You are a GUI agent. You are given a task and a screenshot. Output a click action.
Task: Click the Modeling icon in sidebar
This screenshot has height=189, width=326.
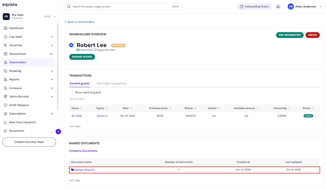coord(6,71)
